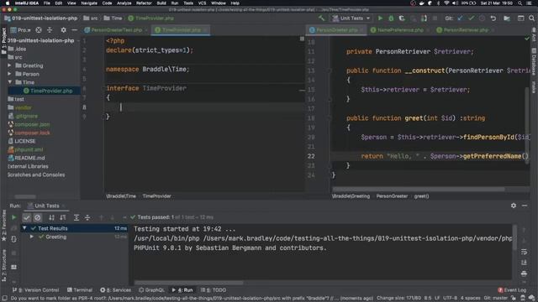Viewport: 538px width, 302px height.
Task: Click the Project Structure icon in toolbar
Action: (x=507, y=18)
